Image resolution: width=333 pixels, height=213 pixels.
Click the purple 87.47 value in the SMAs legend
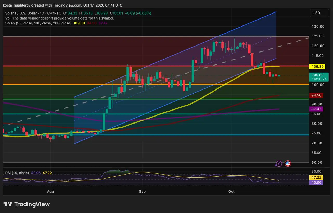[103, 23]
